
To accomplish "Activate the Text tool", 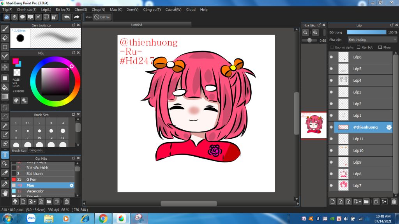I will tap(5, 155).
